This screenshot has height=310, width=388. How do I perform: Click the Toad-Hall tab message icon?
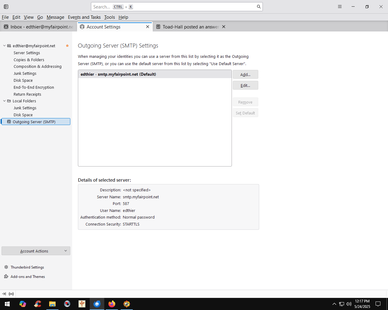pos(158,27)
